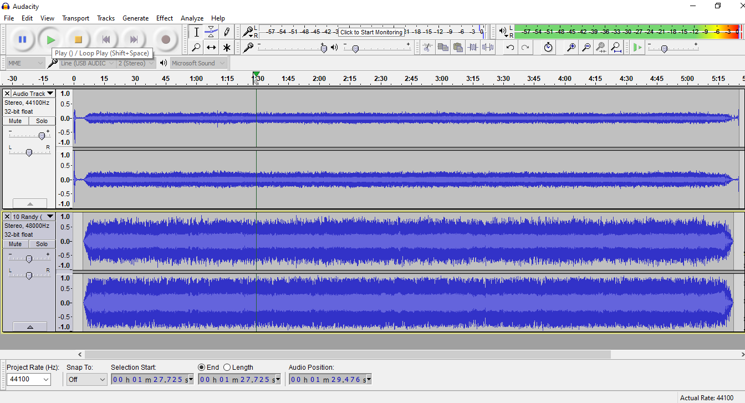Click the Undo arrow icon
Image resolution: width=745 pixels, height=403 pixels.
(x=510, y=48)
